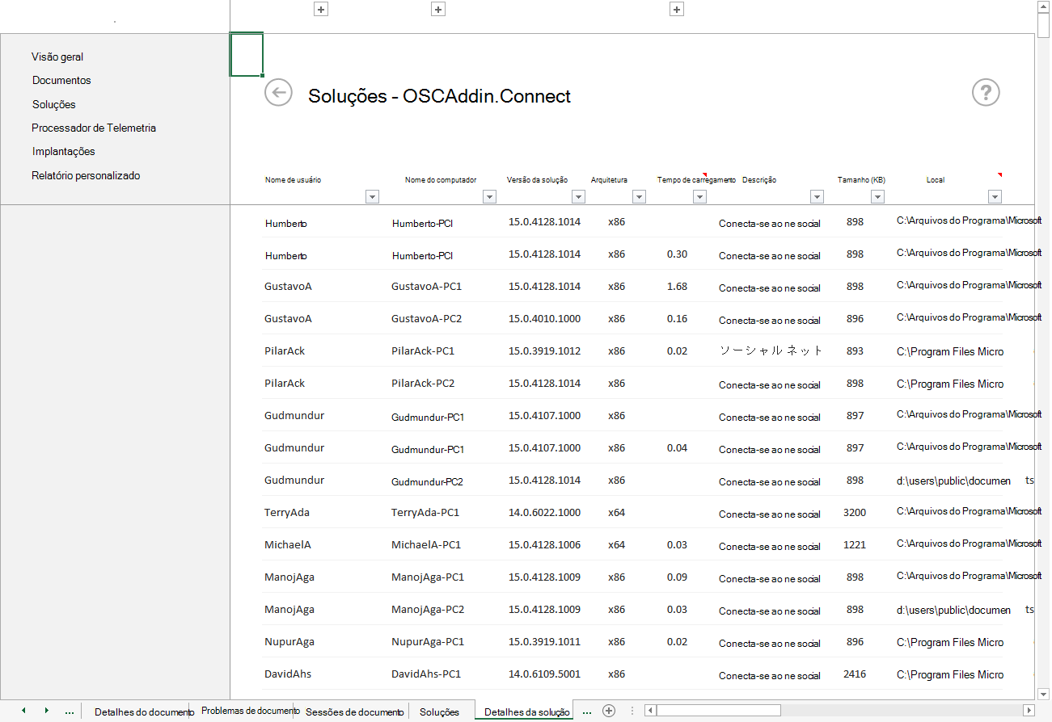Open Implantações in the sidebar
The width and height of the screenshot is (1052, 722).
coord(64,152)
